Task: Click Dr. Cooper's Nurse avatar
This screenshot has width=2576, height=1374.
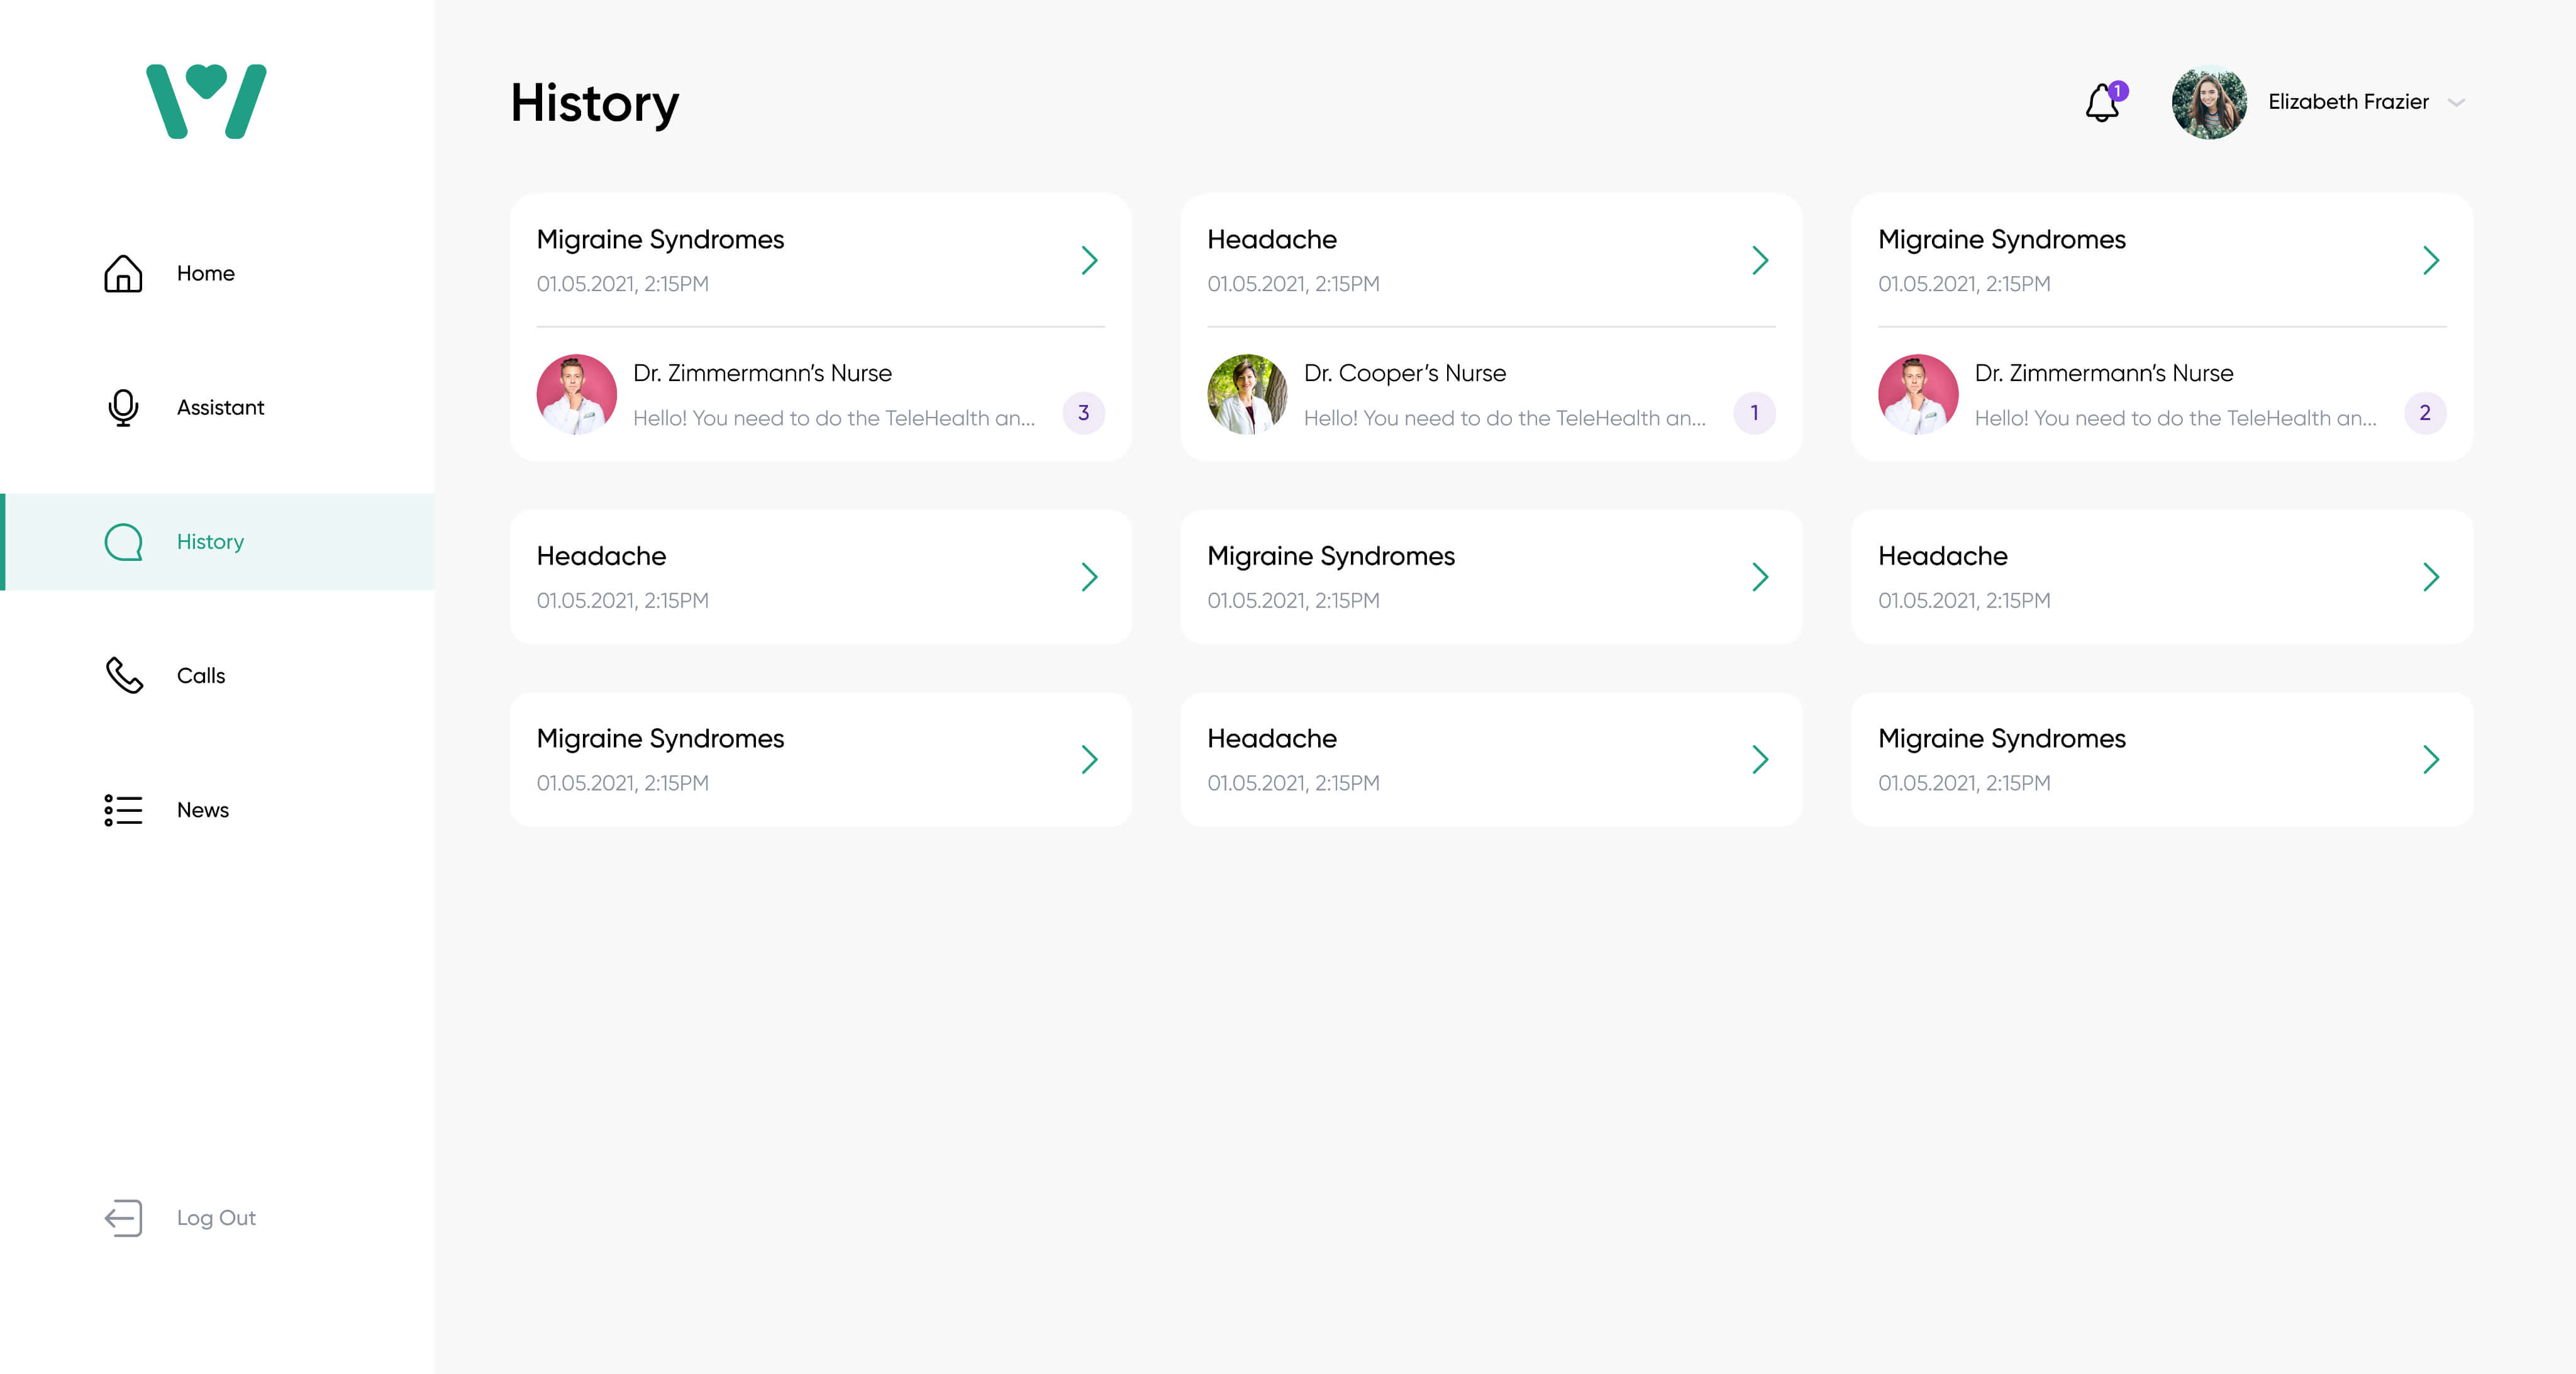Action: (x=1247, y=394)
